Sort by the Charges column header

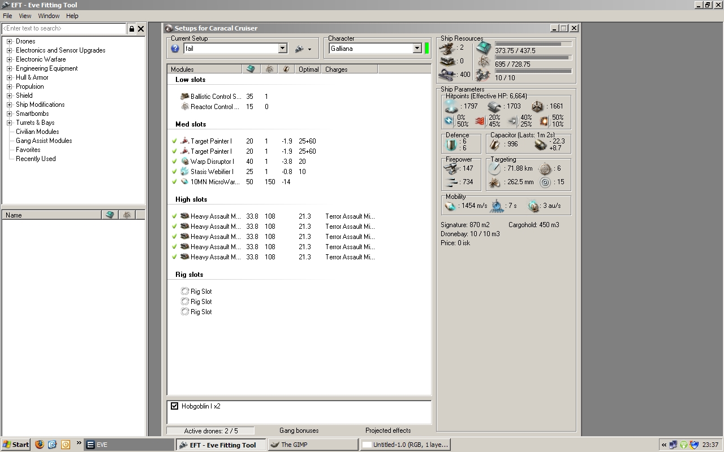[350, 69]
